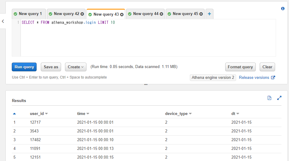Select user_id cell 3543
Viewport: 289px width, 161px height.
click(x=34, y=131)
